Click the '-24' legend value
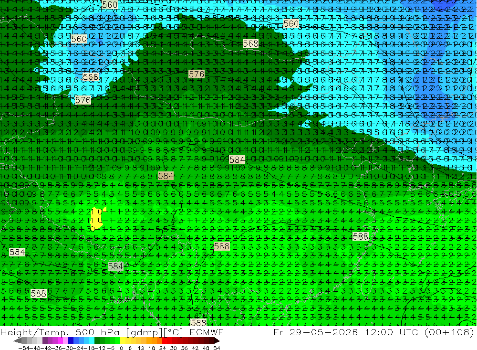The width and height of the screenshot is (477, 350). click(79, 348)
